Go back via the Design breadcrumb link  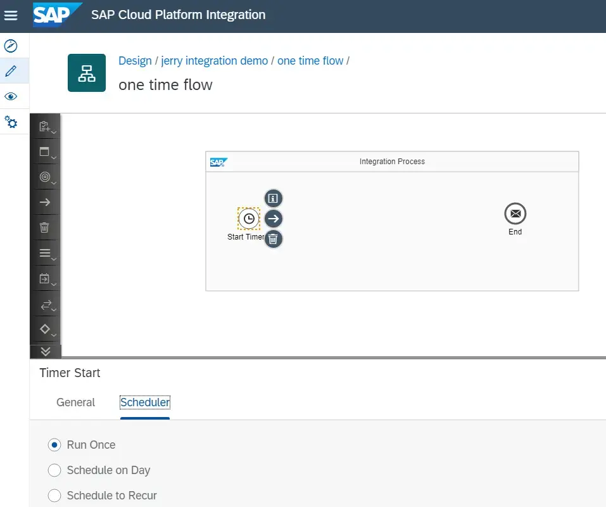point(135,60)
